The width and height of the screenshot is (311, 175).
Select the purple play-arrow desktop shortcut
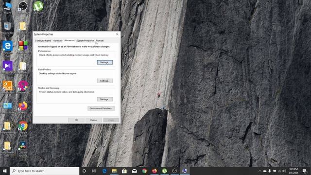8,68
